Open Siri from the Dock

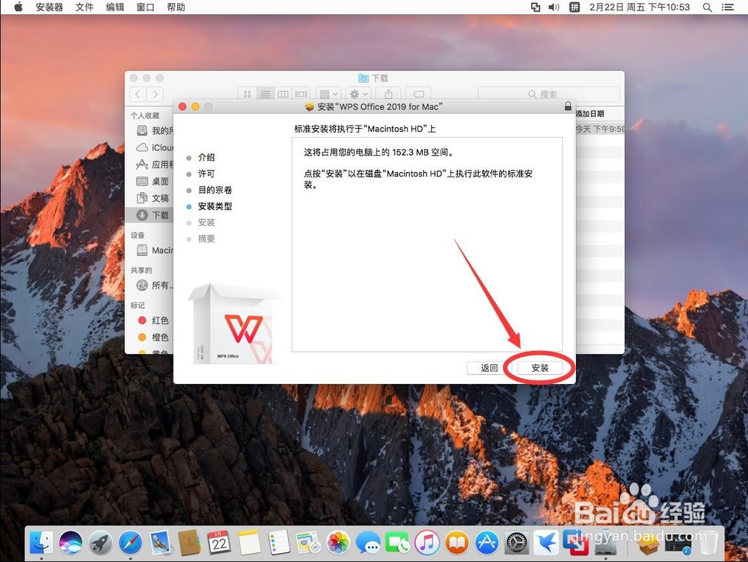tap(70, 543)
